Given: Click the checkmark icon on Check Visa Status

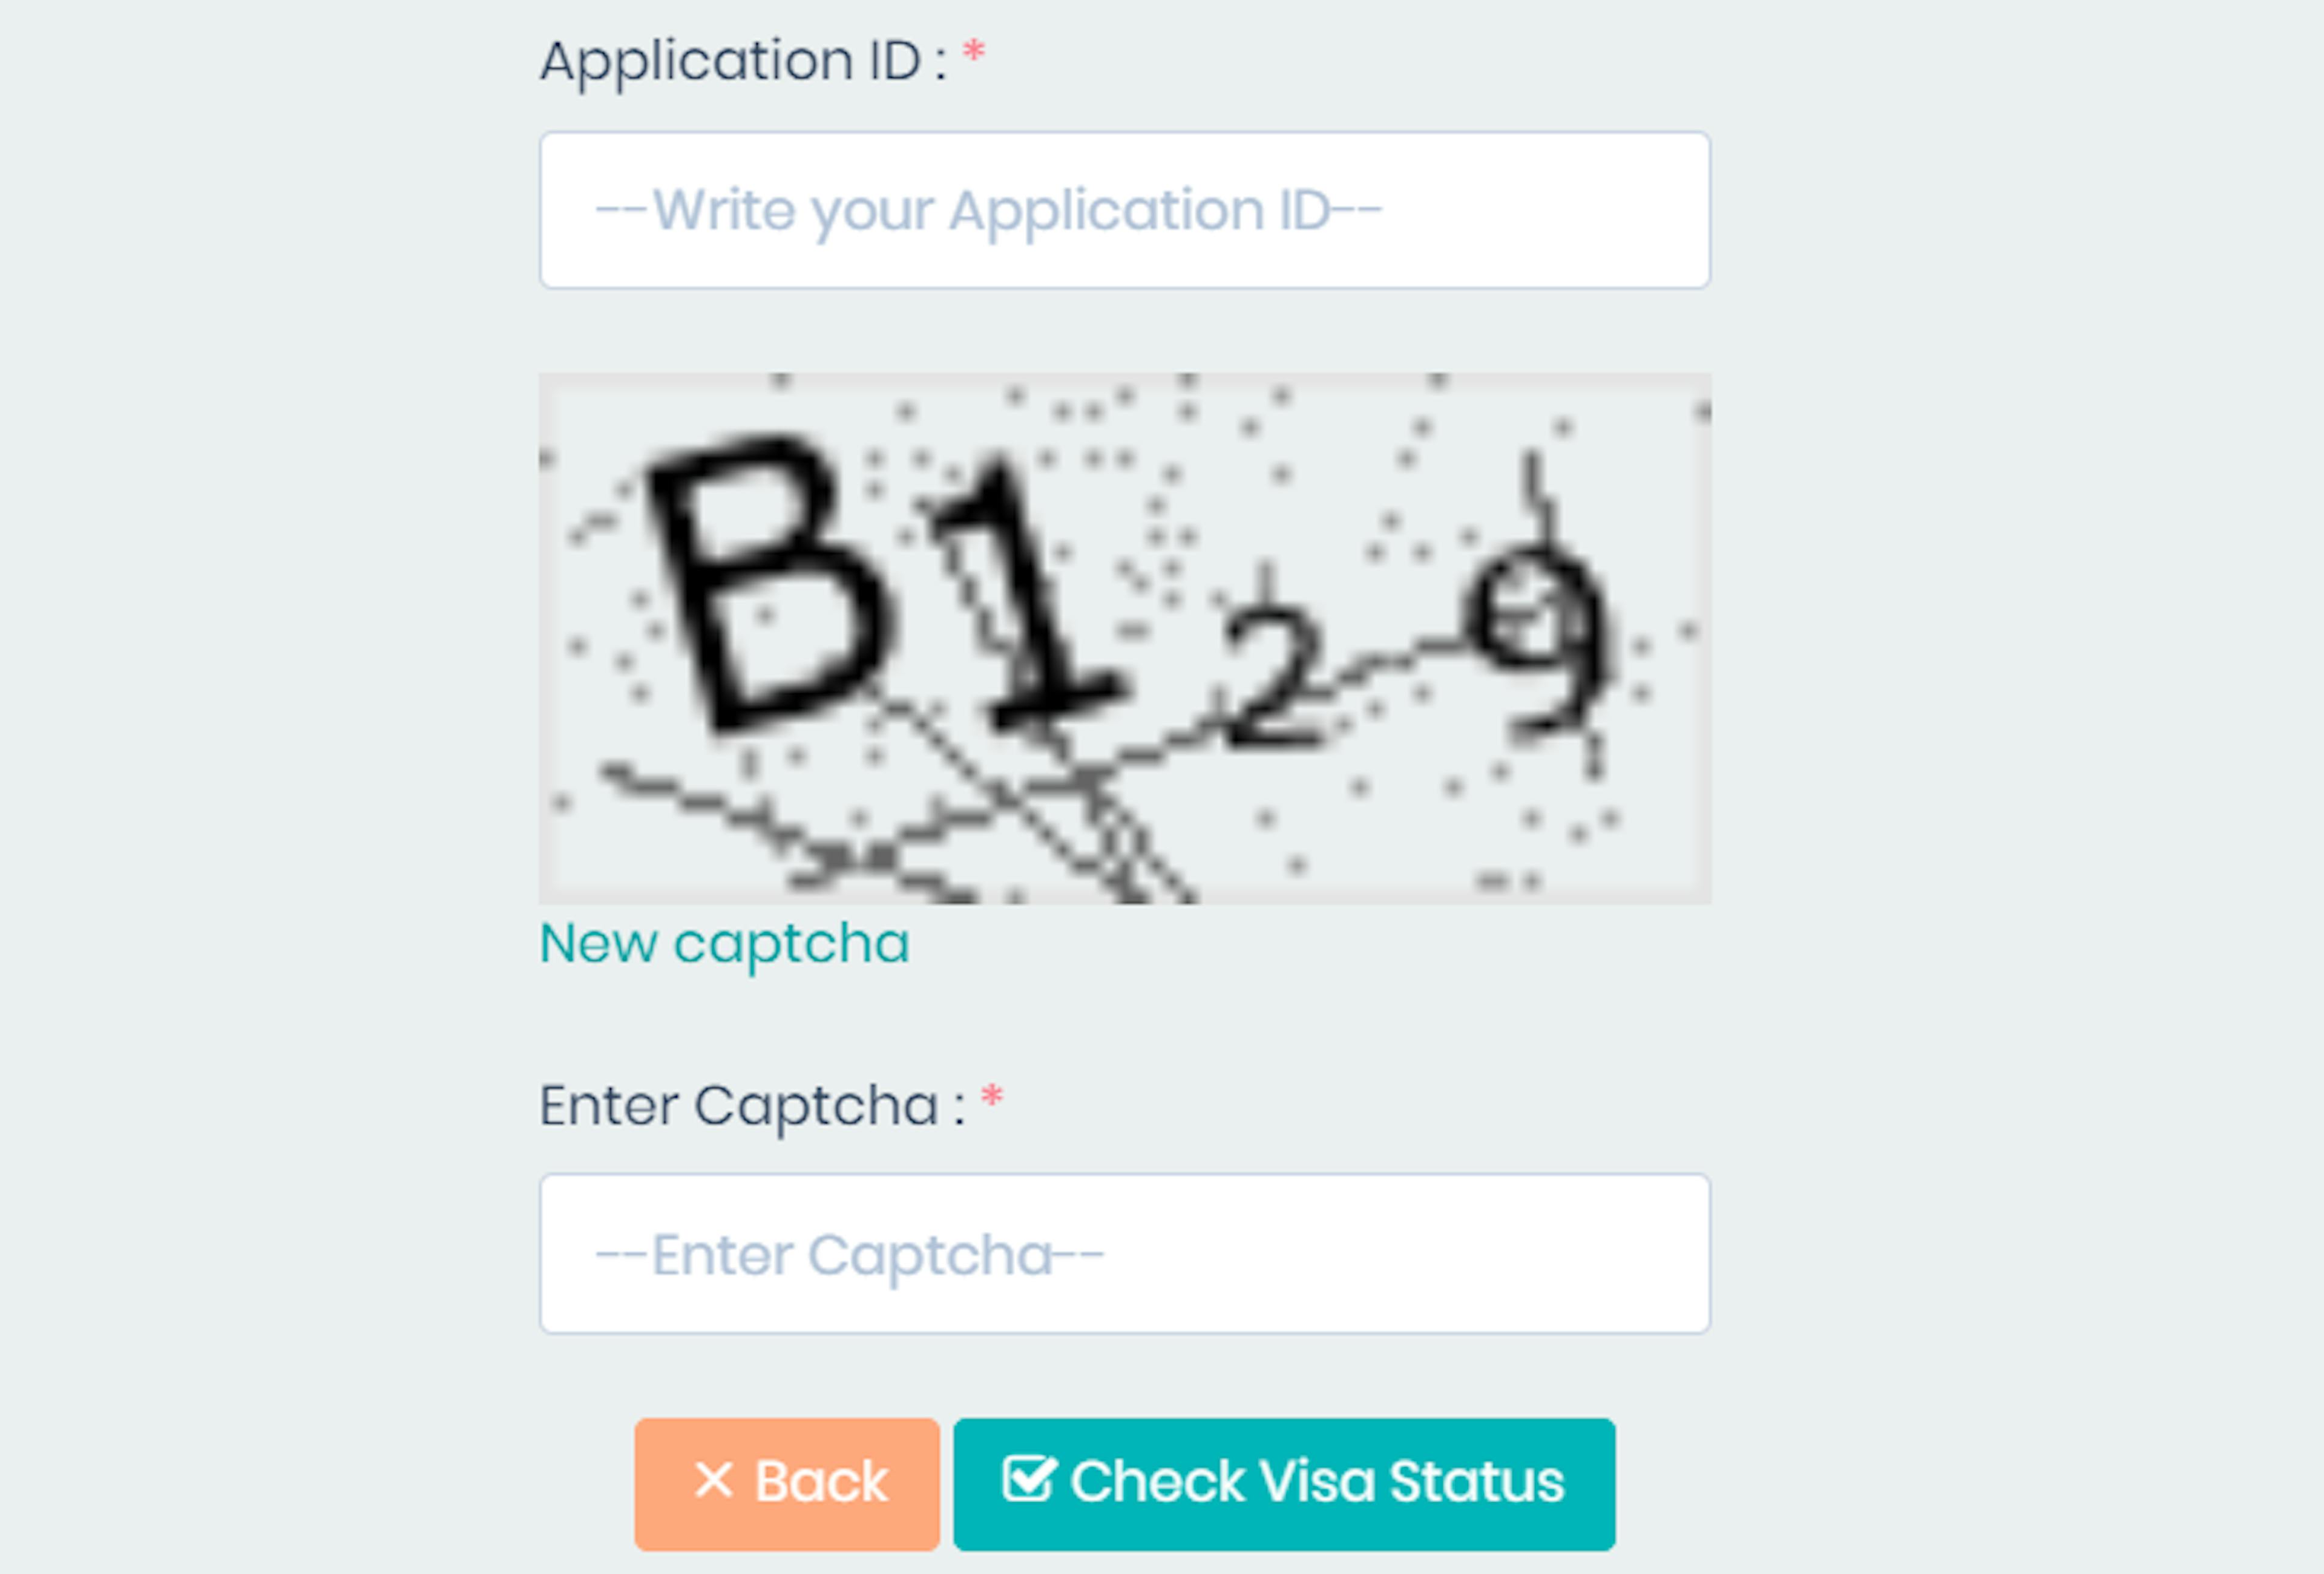Looking at the screenshot, I should click(x=1029, y=1479).
